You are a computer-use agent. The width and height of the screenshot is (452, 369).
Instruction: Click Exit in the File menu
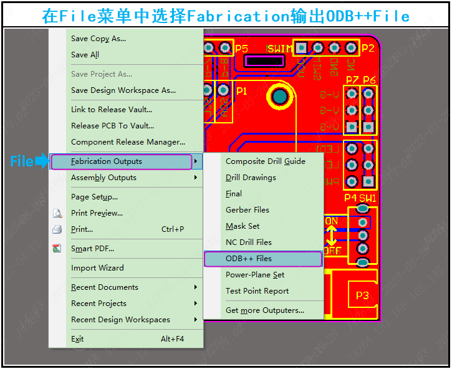pyautogui.click(x=77, y=339)
